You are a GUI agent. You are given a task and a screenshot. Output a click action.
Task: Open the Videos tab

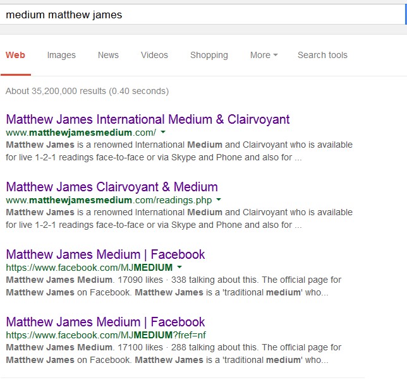click(154, 55)
